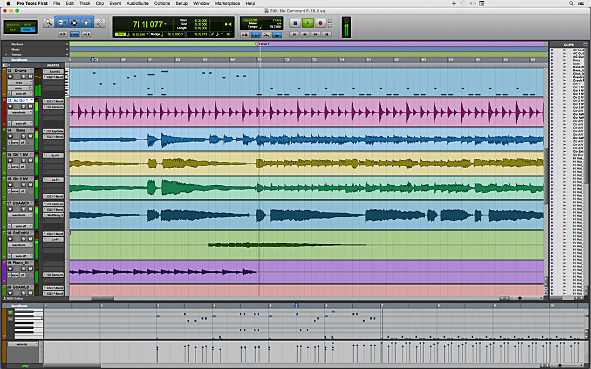Screen dimensions: 591x369
Task: Select the Zoomer magnifying glass tool
Action: click(48, 23)
